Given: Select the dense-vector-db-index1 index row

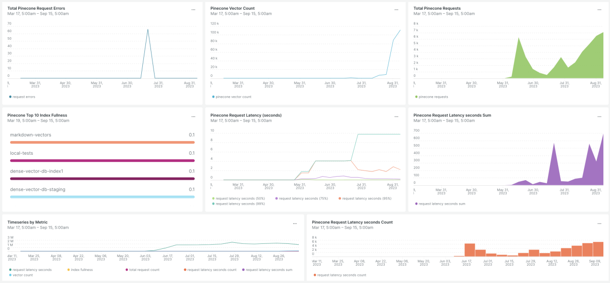Looking at the screenshot, I should tap(102, 175).
